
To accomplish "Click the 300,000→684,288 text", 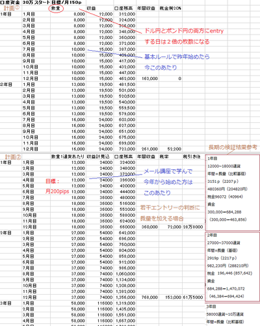I will [224, 212].
